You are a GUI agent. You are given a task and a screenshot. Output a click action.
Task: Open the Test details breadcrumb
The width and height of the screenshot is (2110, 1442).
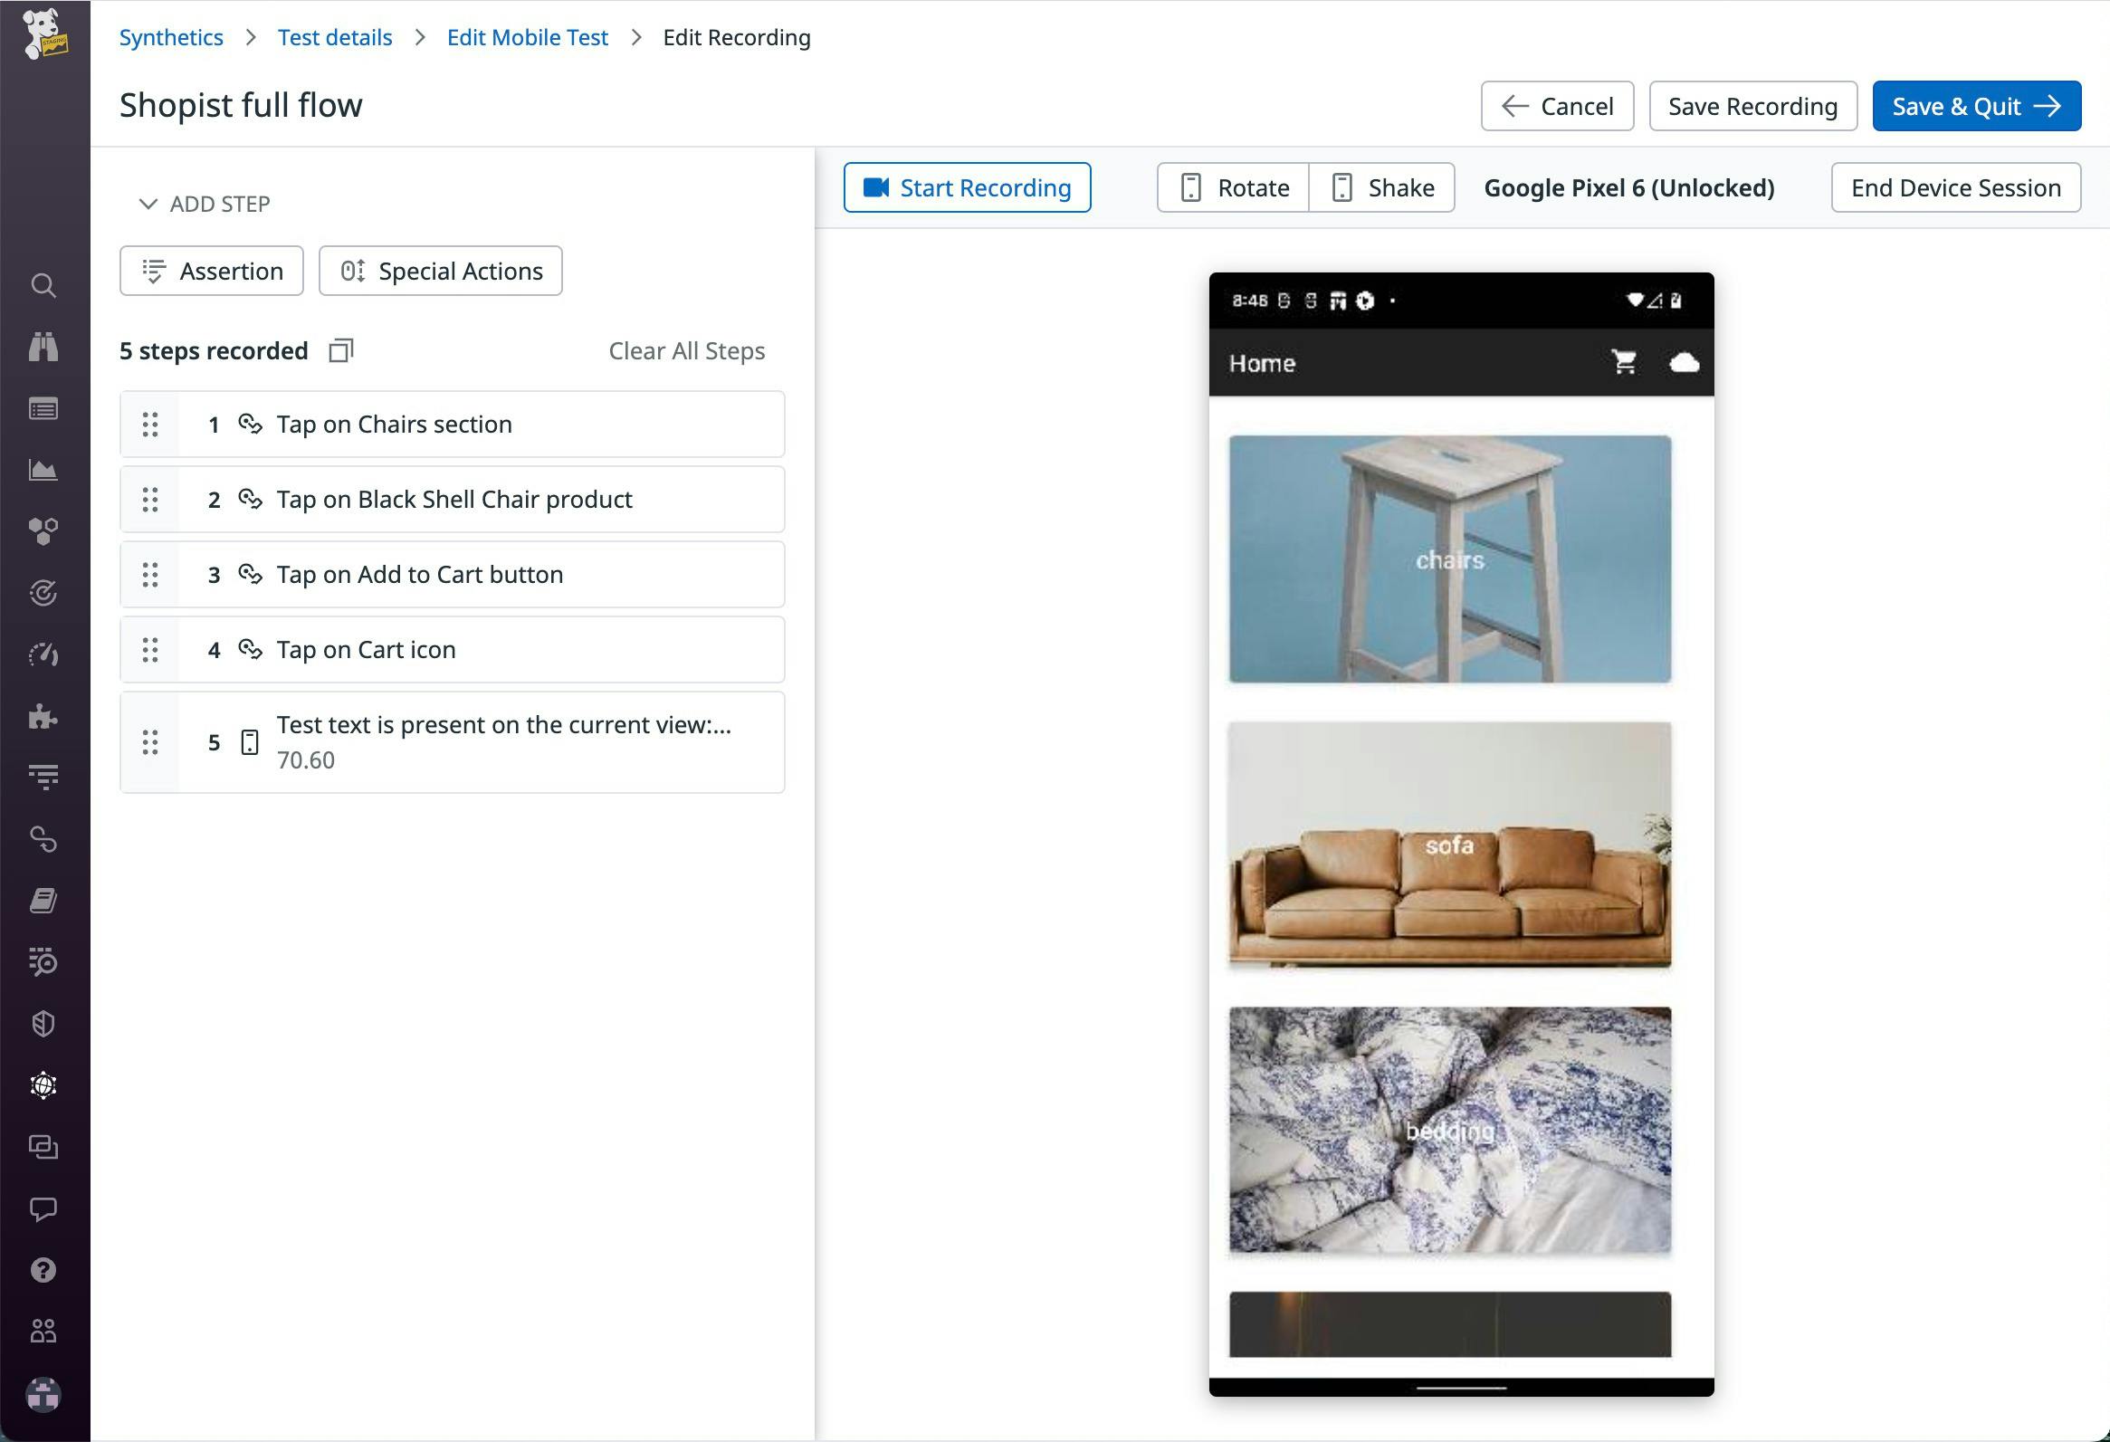coord(337,35)
